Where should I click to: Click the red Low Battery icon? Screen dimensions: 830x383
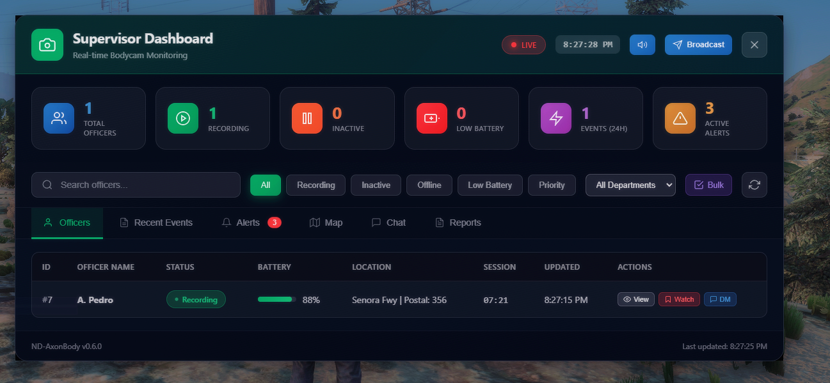point(432,118)
